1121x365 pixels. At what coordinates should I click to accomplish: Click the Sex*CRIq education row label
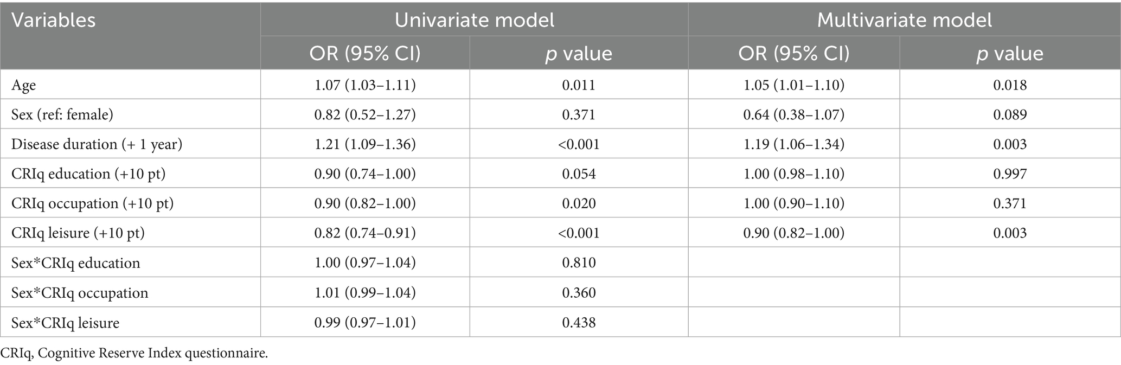pyautogui.click(x=75, y=263)
